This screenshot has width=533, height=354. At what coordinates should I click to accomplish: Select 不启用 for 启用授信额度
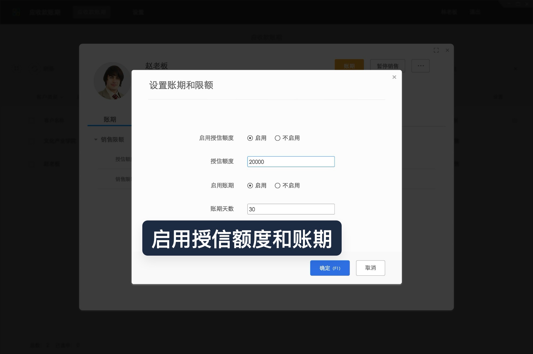tap(278, 138)
